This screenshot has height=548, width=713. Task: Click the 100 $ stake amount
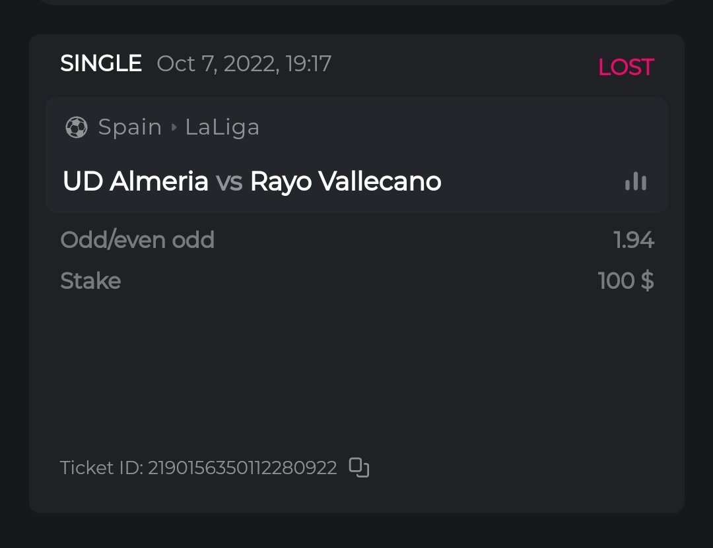tap(625, 281)
